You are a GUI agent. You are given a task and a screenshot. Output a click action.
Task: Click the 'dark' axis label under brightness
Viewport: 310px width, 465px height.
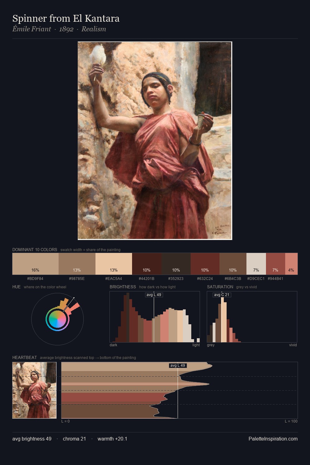113,345
